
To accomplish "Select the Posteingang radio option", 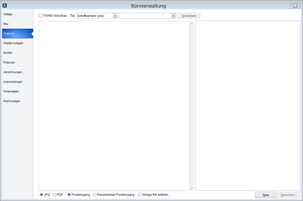I will click(69, 195).
